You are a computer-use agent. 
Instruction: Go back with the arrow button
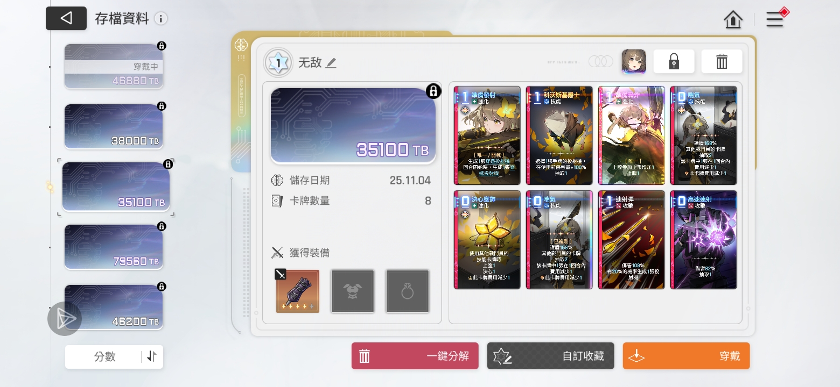pyautogui.click(x=66, y=18)
